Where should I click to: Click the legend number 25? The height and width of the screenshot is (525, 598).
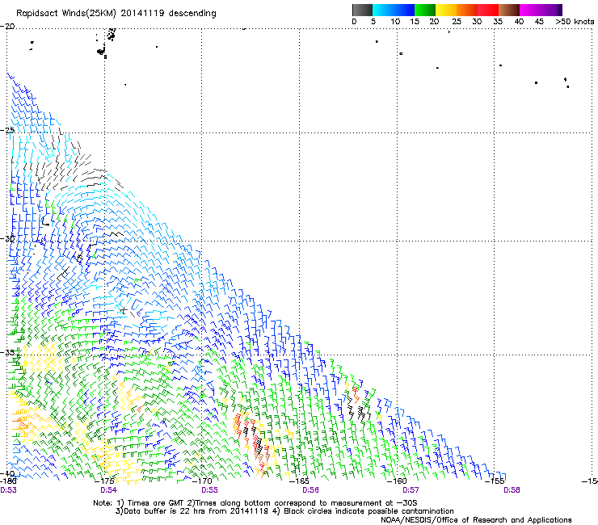click(x=457, y=22)
